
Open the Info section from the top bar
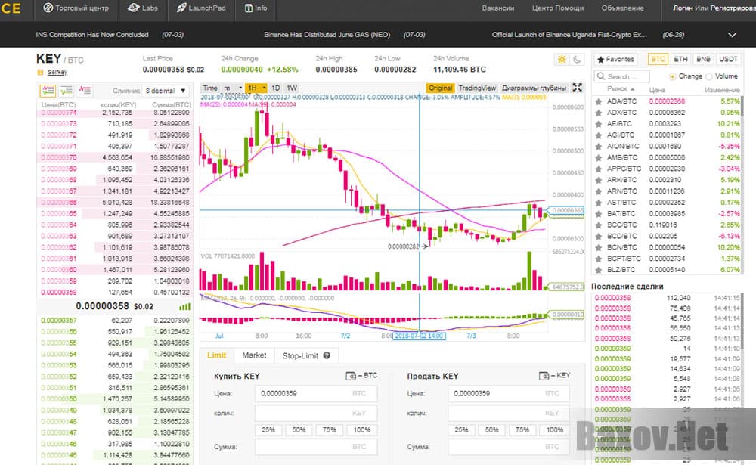(x=256, y=8)
